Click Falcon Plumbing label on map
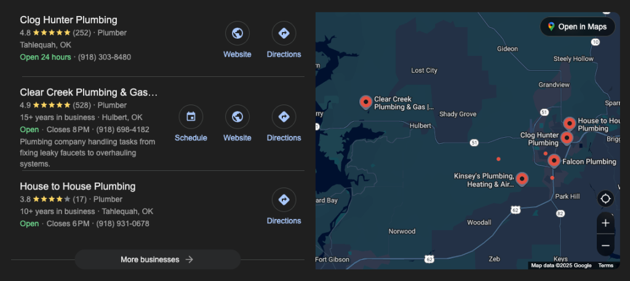Image resolution: width=630 pixels, height=281 pixels. (589, 161)
